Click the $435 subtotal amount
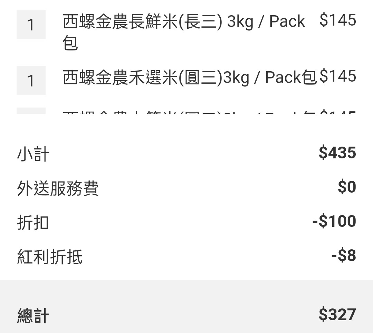Viewport: 373px width, 333px height. pos(337,152)
